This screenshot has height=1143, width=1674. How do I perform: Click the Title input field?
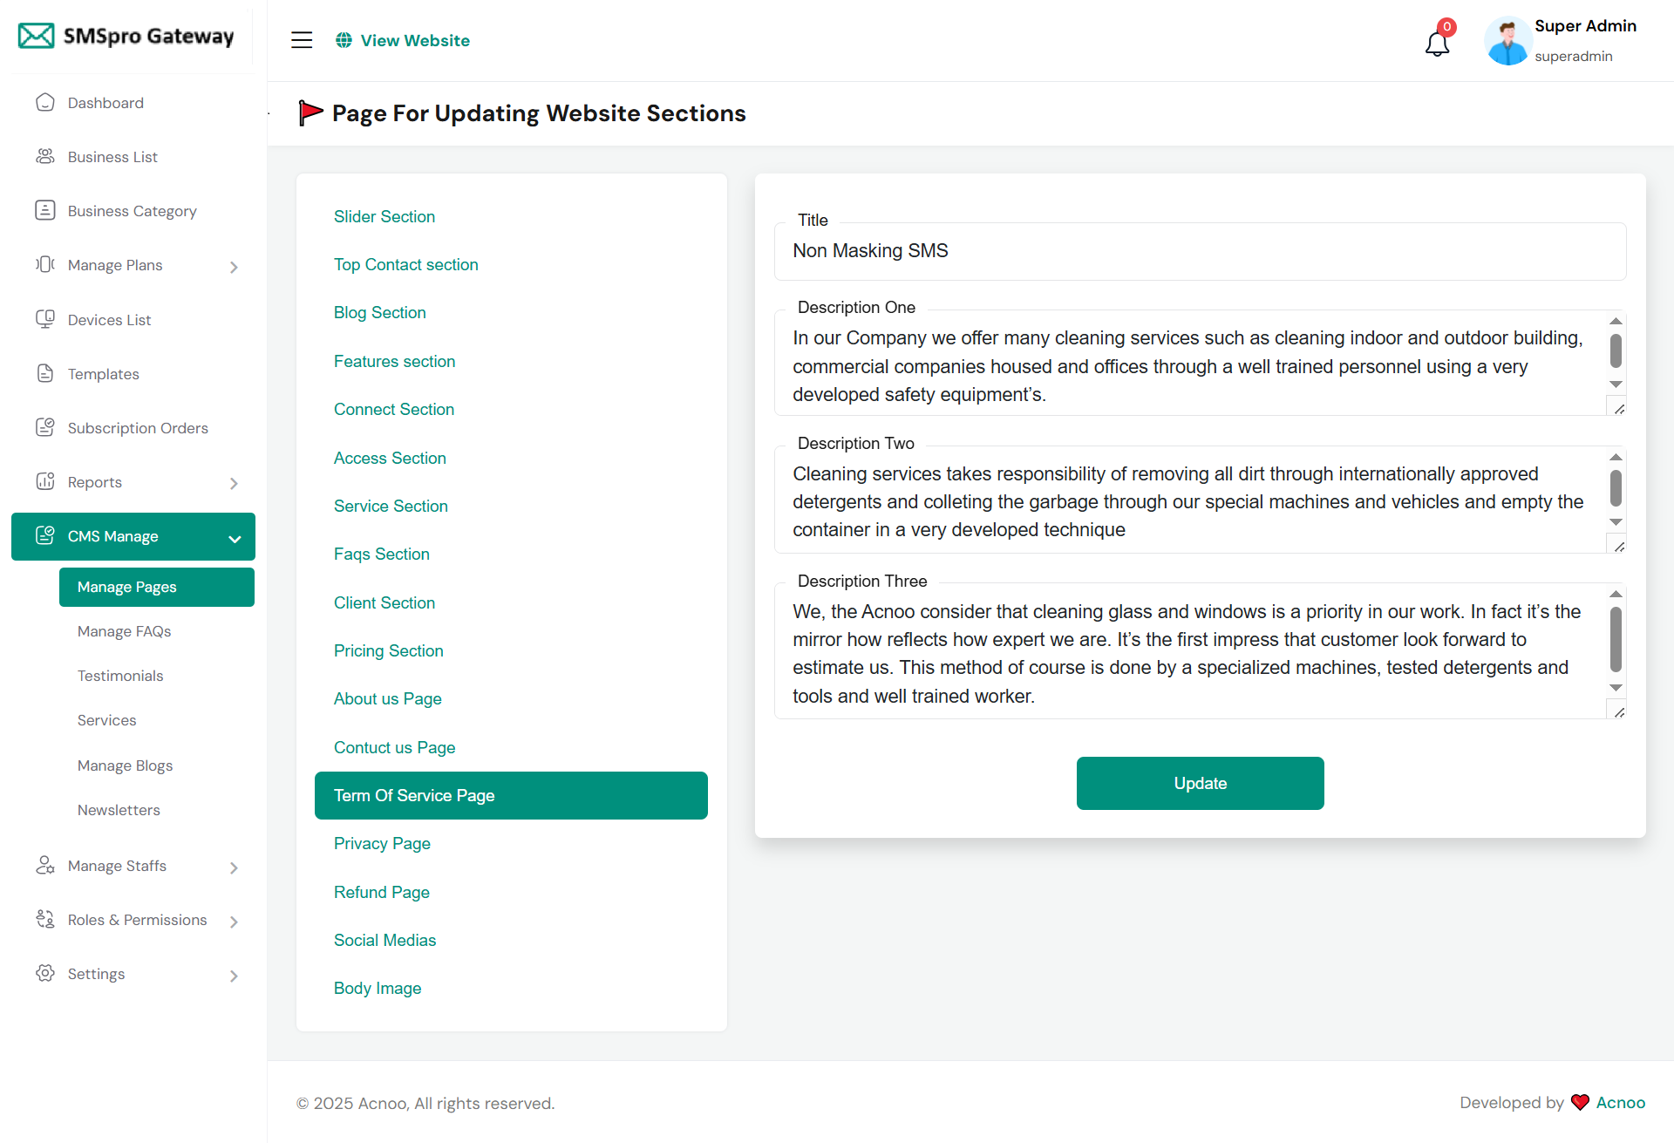click(1200, 251)
